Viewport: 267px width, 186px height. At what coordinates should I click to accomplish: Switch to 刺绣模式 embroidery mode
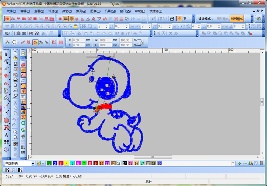tap(237, 18)
